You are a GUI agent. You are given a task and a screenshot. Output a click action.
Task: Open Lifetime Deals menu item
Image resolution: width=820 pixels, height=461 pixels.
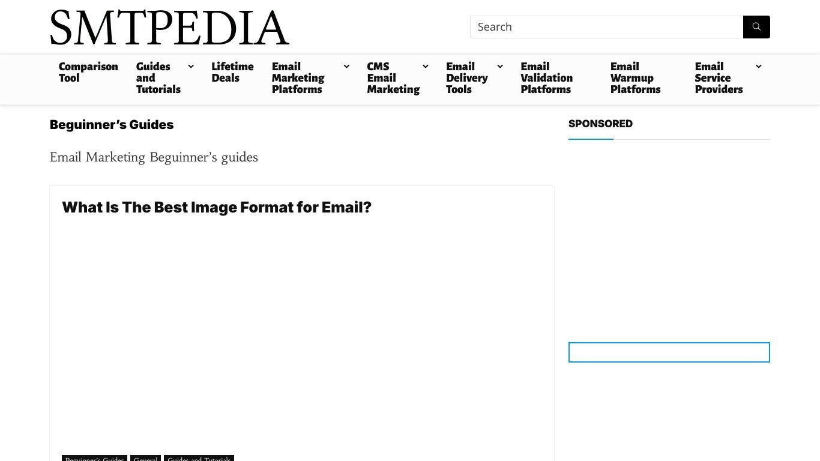232,72
